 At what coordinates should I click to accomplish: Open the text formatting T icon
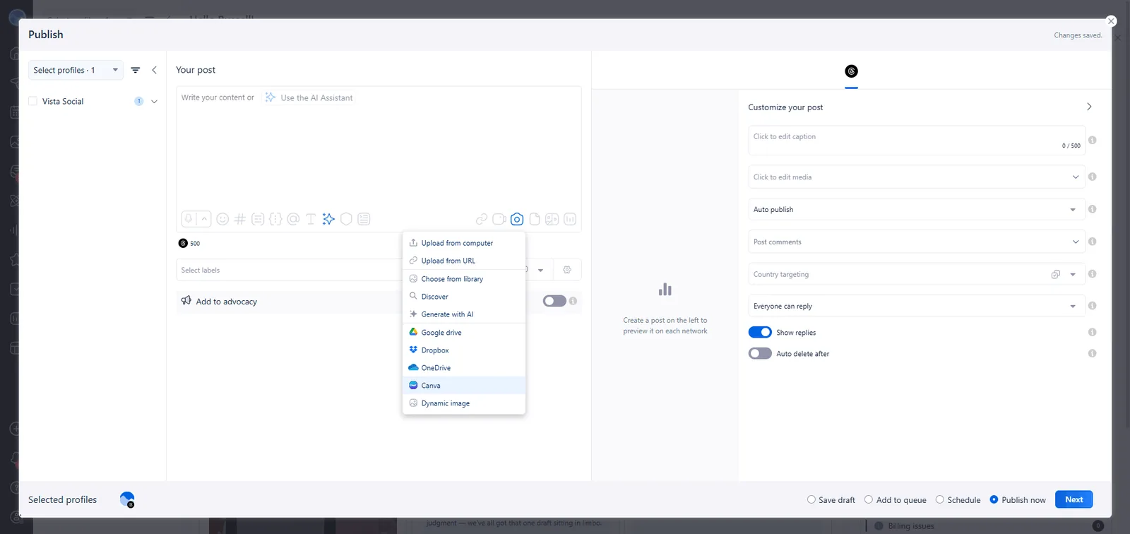[311, 219]
